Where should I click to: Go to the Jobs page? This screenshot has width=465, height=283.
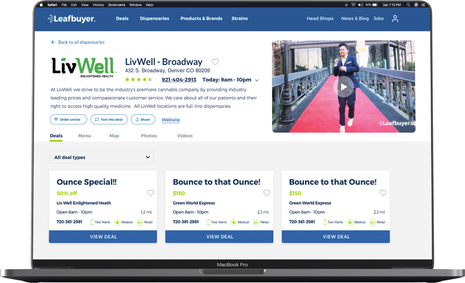click(378, 18)
